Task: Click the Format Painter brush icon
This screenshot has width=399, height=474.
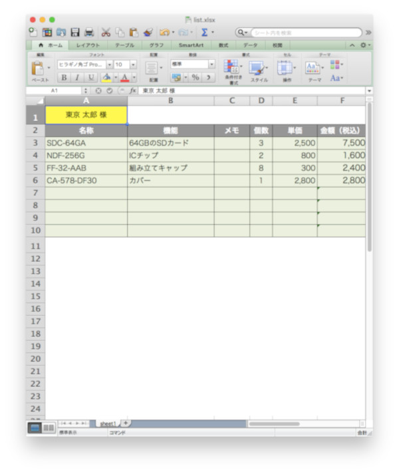Action: coord(148,32)
